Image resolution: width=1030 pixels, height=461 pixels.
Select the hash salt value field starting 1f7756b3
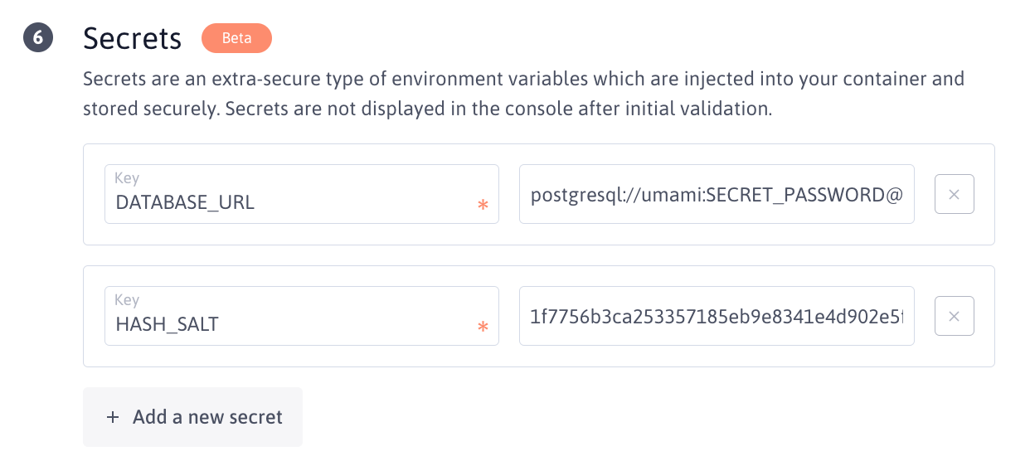pos(717,316)
